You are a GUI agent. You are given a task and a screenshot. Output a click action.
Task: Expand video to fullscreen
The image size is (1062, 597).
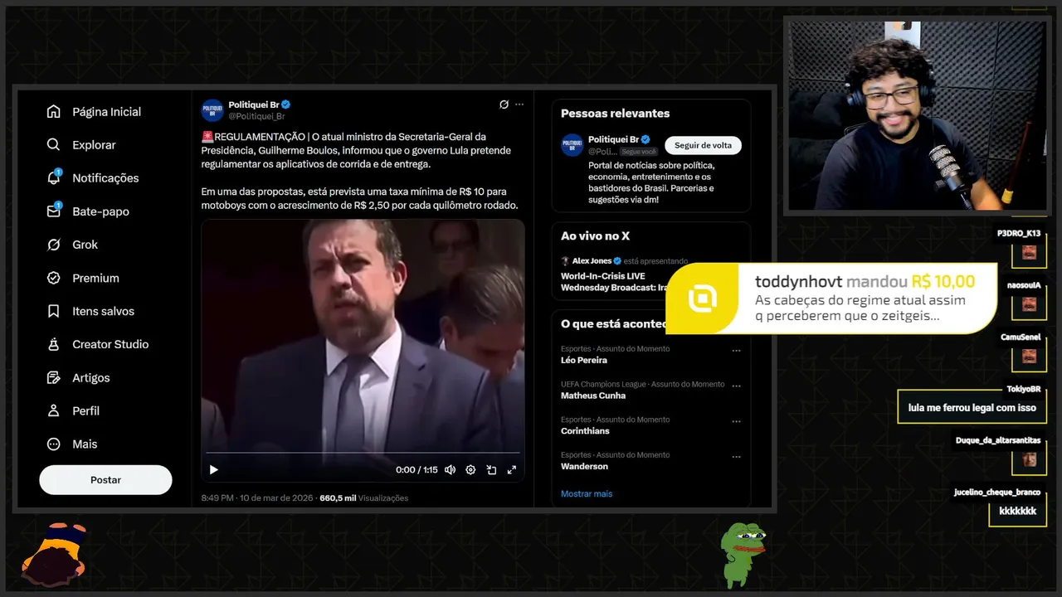click(x=511, y=469)
